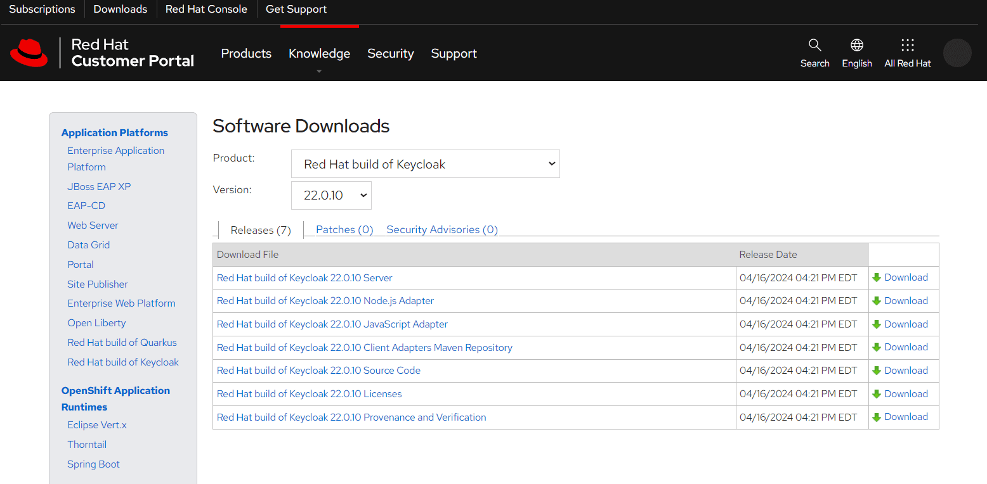Open the Get Support menu item

click(296, 9)
